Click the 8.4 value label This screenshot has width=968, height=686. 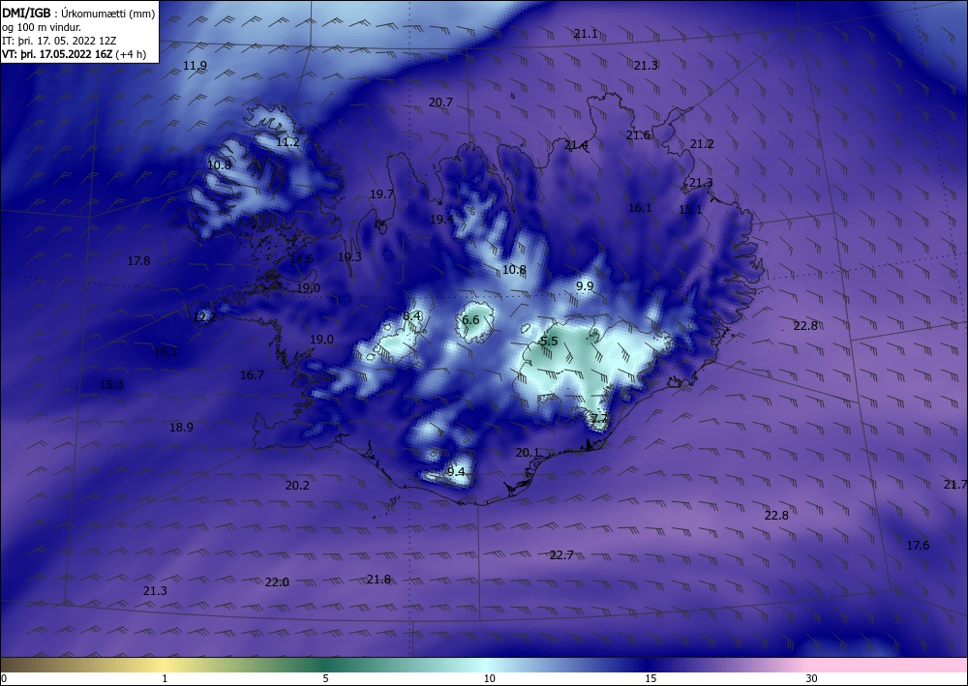tap(411, 316)
